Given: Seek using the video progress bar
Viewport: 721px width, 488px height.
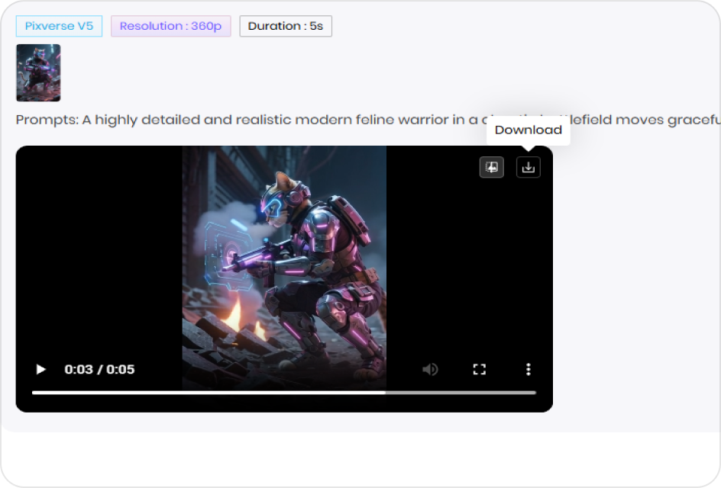Looking at the screenshot, I should [283, 393].
